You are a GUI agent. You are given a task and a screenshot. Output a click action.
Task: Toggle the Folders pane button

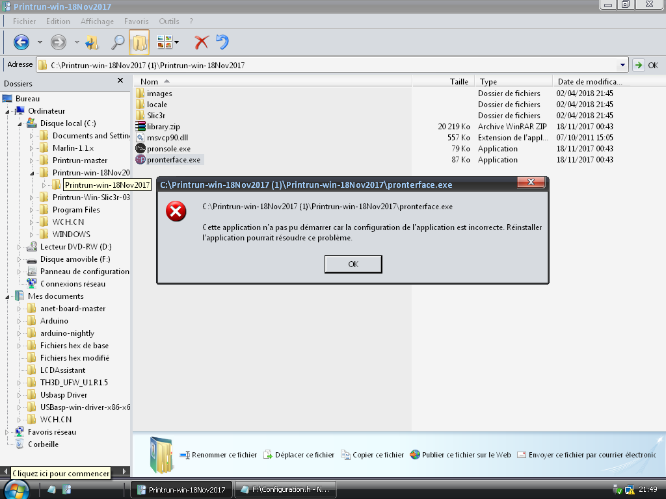click(139, 42)
